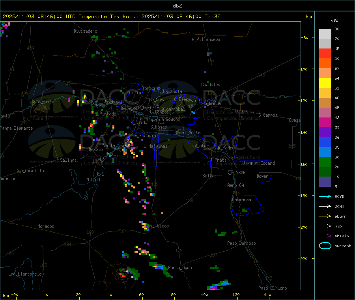Click the 'current' legend label

tap(343, 246)
